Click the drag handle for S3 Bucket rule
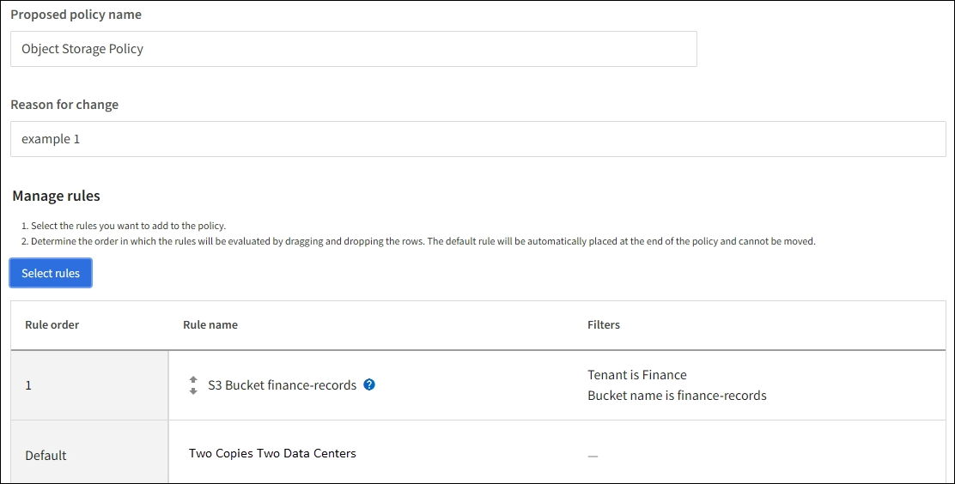The image size is (955, 484). [193, 385]
